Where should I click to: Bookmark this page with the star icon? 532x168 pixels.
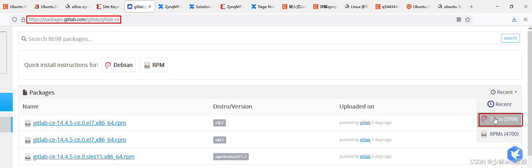pyautogui.click(x=468, y=20)
